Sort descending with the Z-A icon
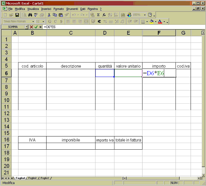 point(116,15)
